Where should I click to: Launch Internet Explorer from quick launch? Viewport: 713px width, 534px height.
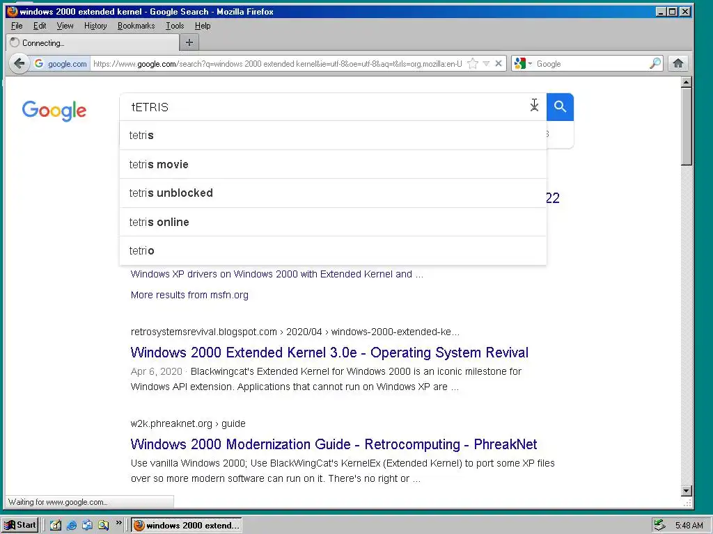coord(72,525)
